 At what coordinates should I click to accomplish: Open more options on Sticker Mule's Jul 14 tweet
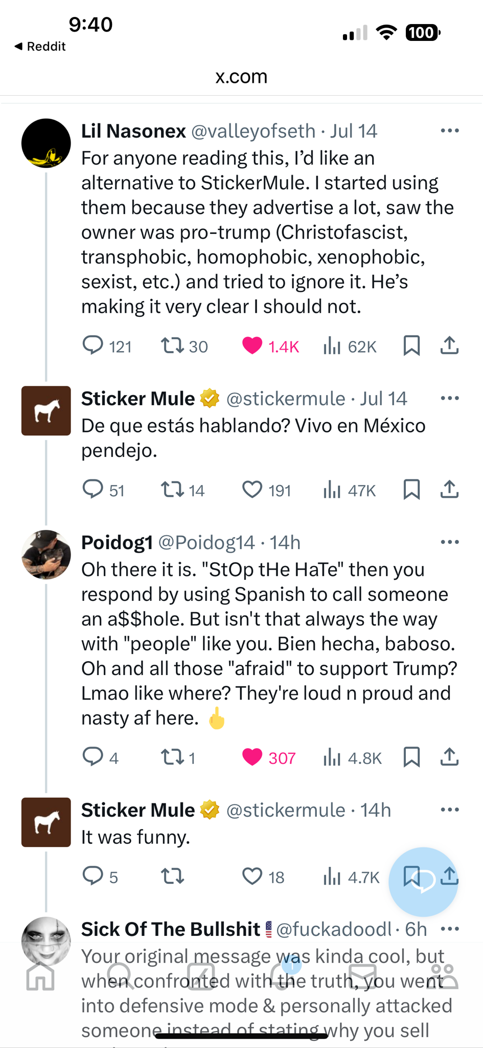point(449,398)
